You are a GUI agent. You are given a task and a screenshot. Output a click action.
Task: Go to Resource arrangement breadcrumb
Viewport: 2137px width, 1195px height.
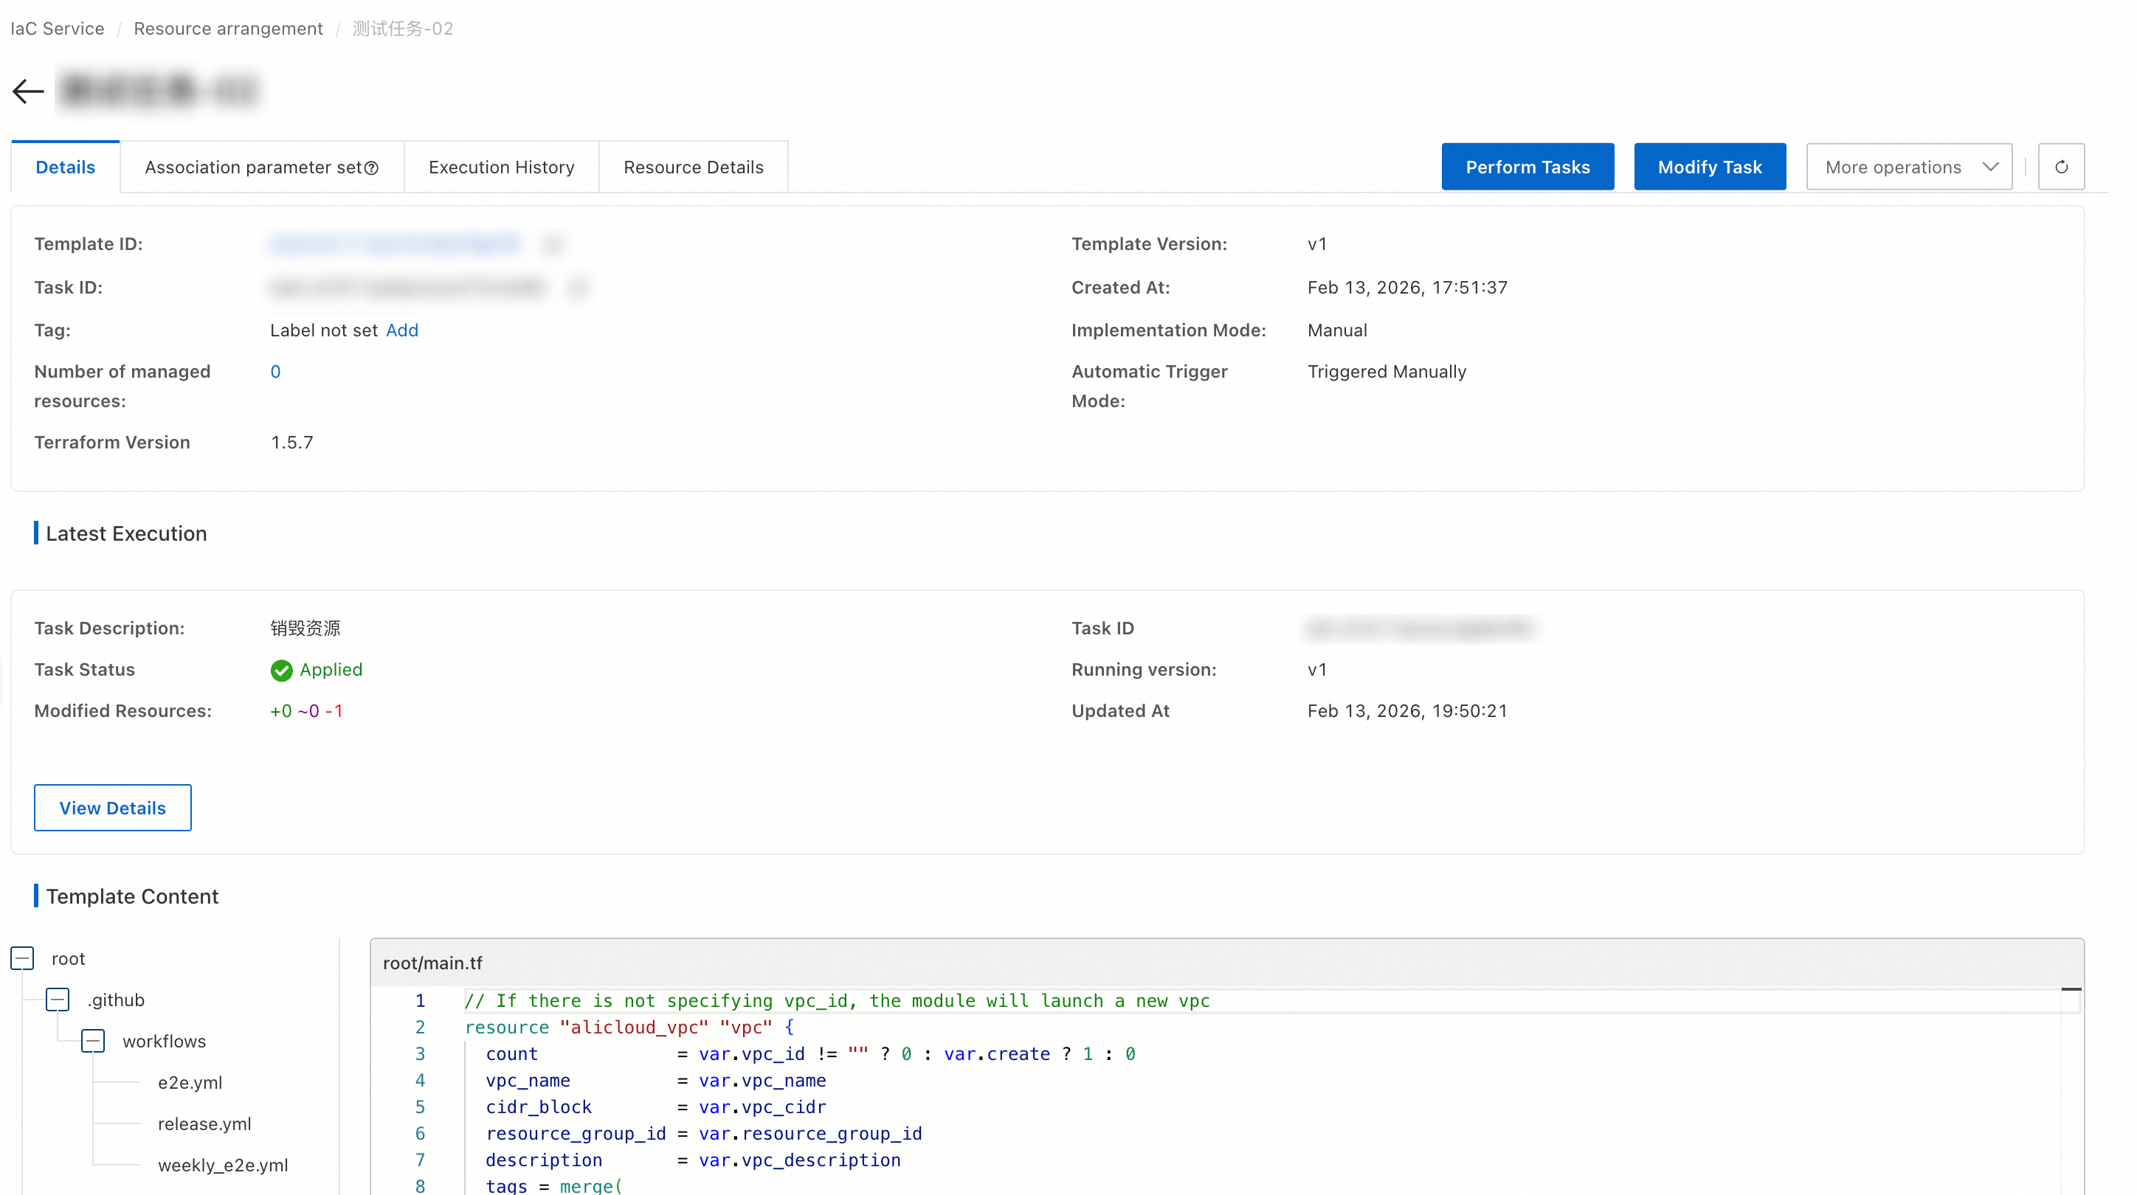tap(228, 28)
